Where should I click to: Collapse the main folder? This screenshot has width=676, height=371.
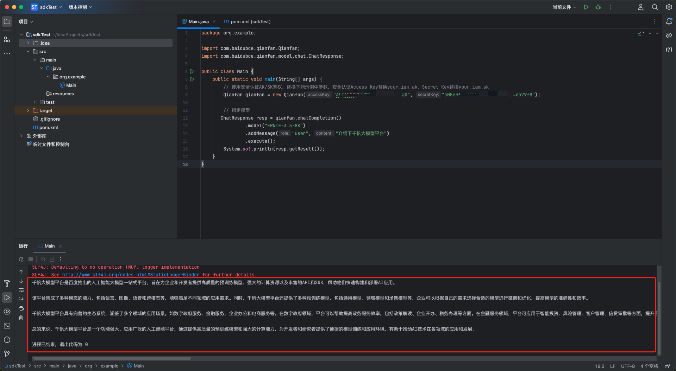click(x=35, y=60)
